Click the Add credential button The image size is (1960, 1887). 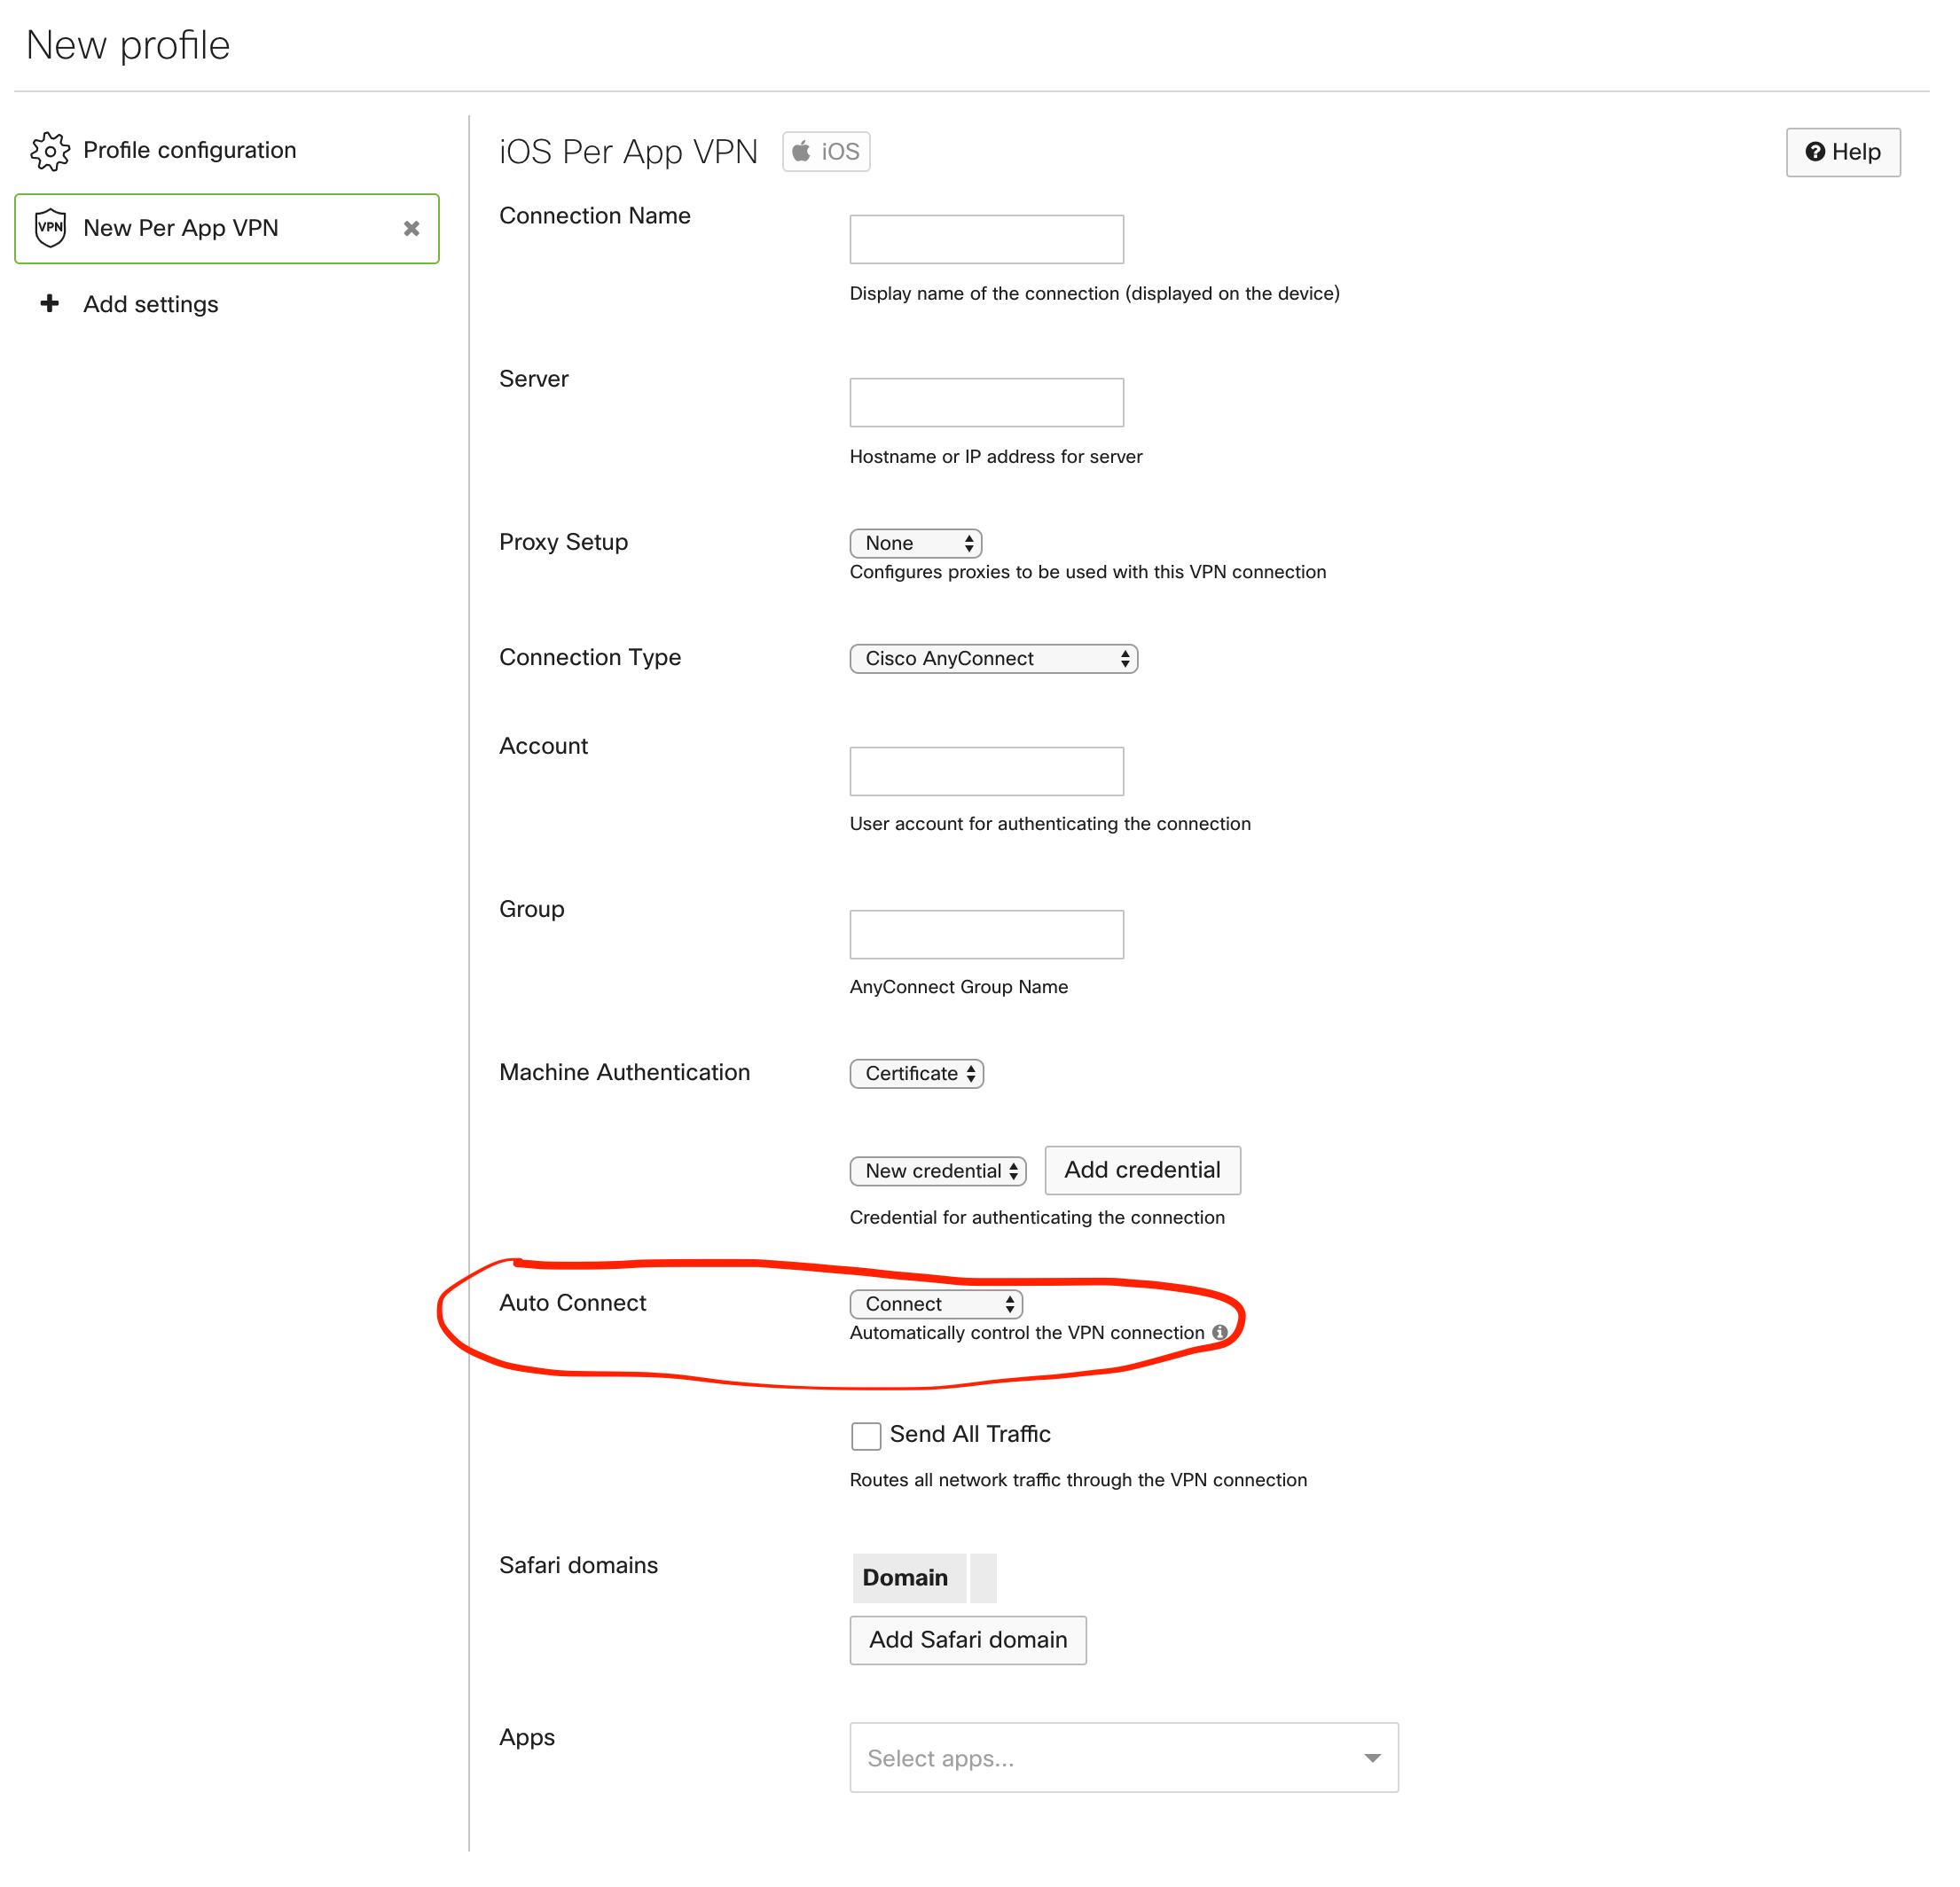(1142, 1170)
